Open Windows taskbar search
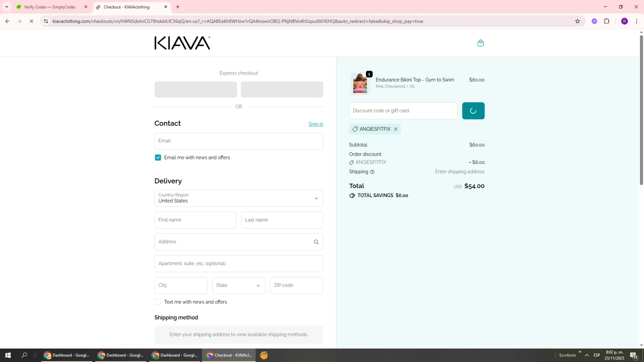 [24, 355]
